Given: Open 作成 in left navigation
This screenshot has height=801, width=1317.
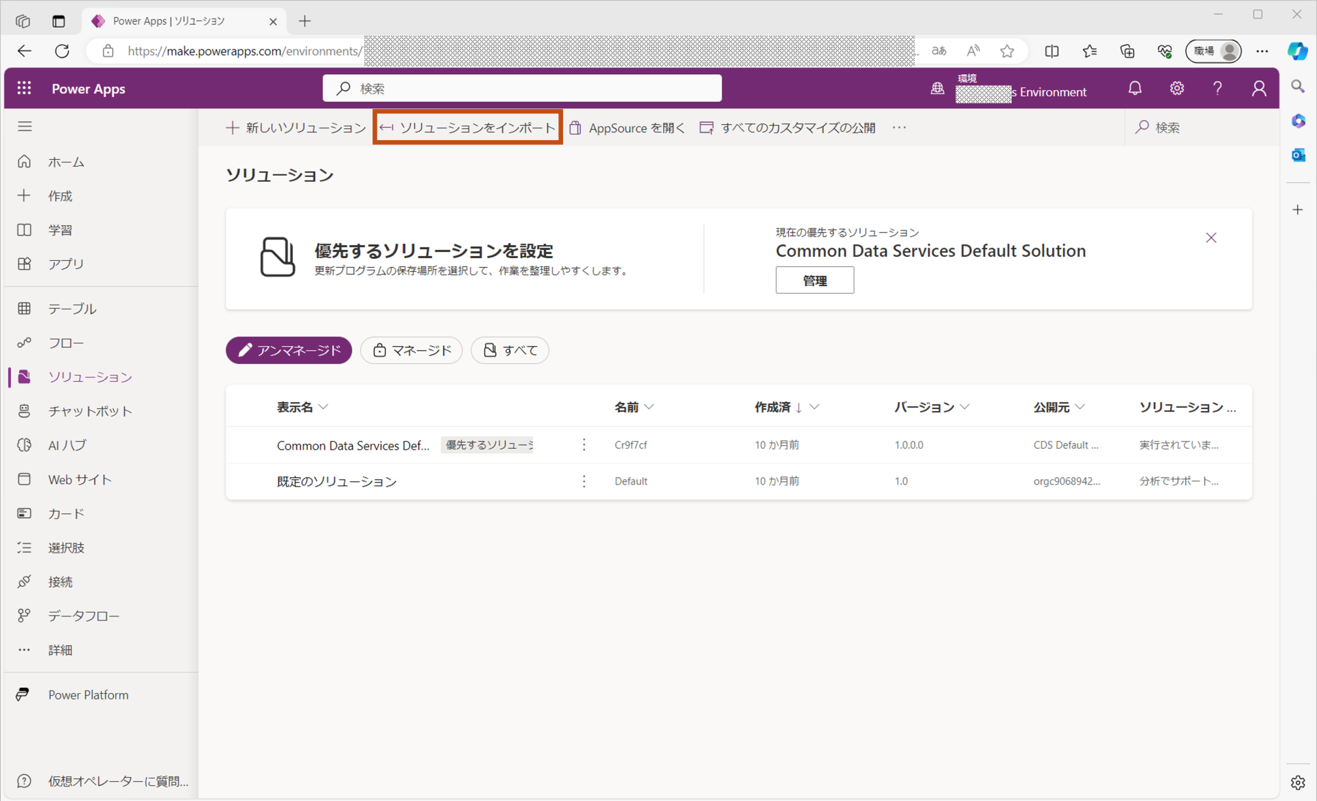Looking at the screenshot, I should [101, 196].
